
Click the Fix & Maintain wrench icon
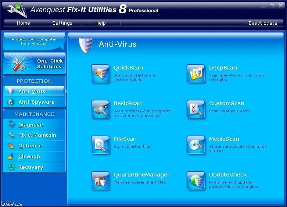(x=11, y=135)
